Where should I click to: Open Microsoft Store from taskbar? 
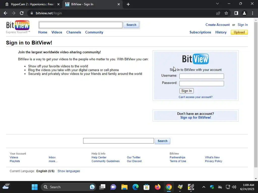[146, 187]
